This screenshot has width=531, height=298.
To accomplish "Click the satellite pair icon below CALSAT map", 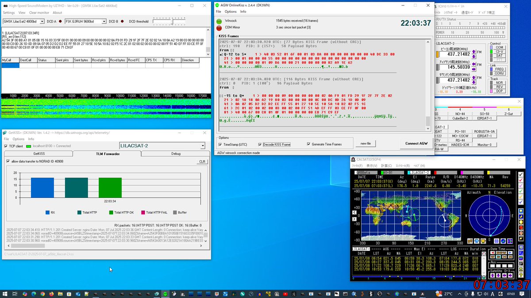I will click(x=470, y=241).
